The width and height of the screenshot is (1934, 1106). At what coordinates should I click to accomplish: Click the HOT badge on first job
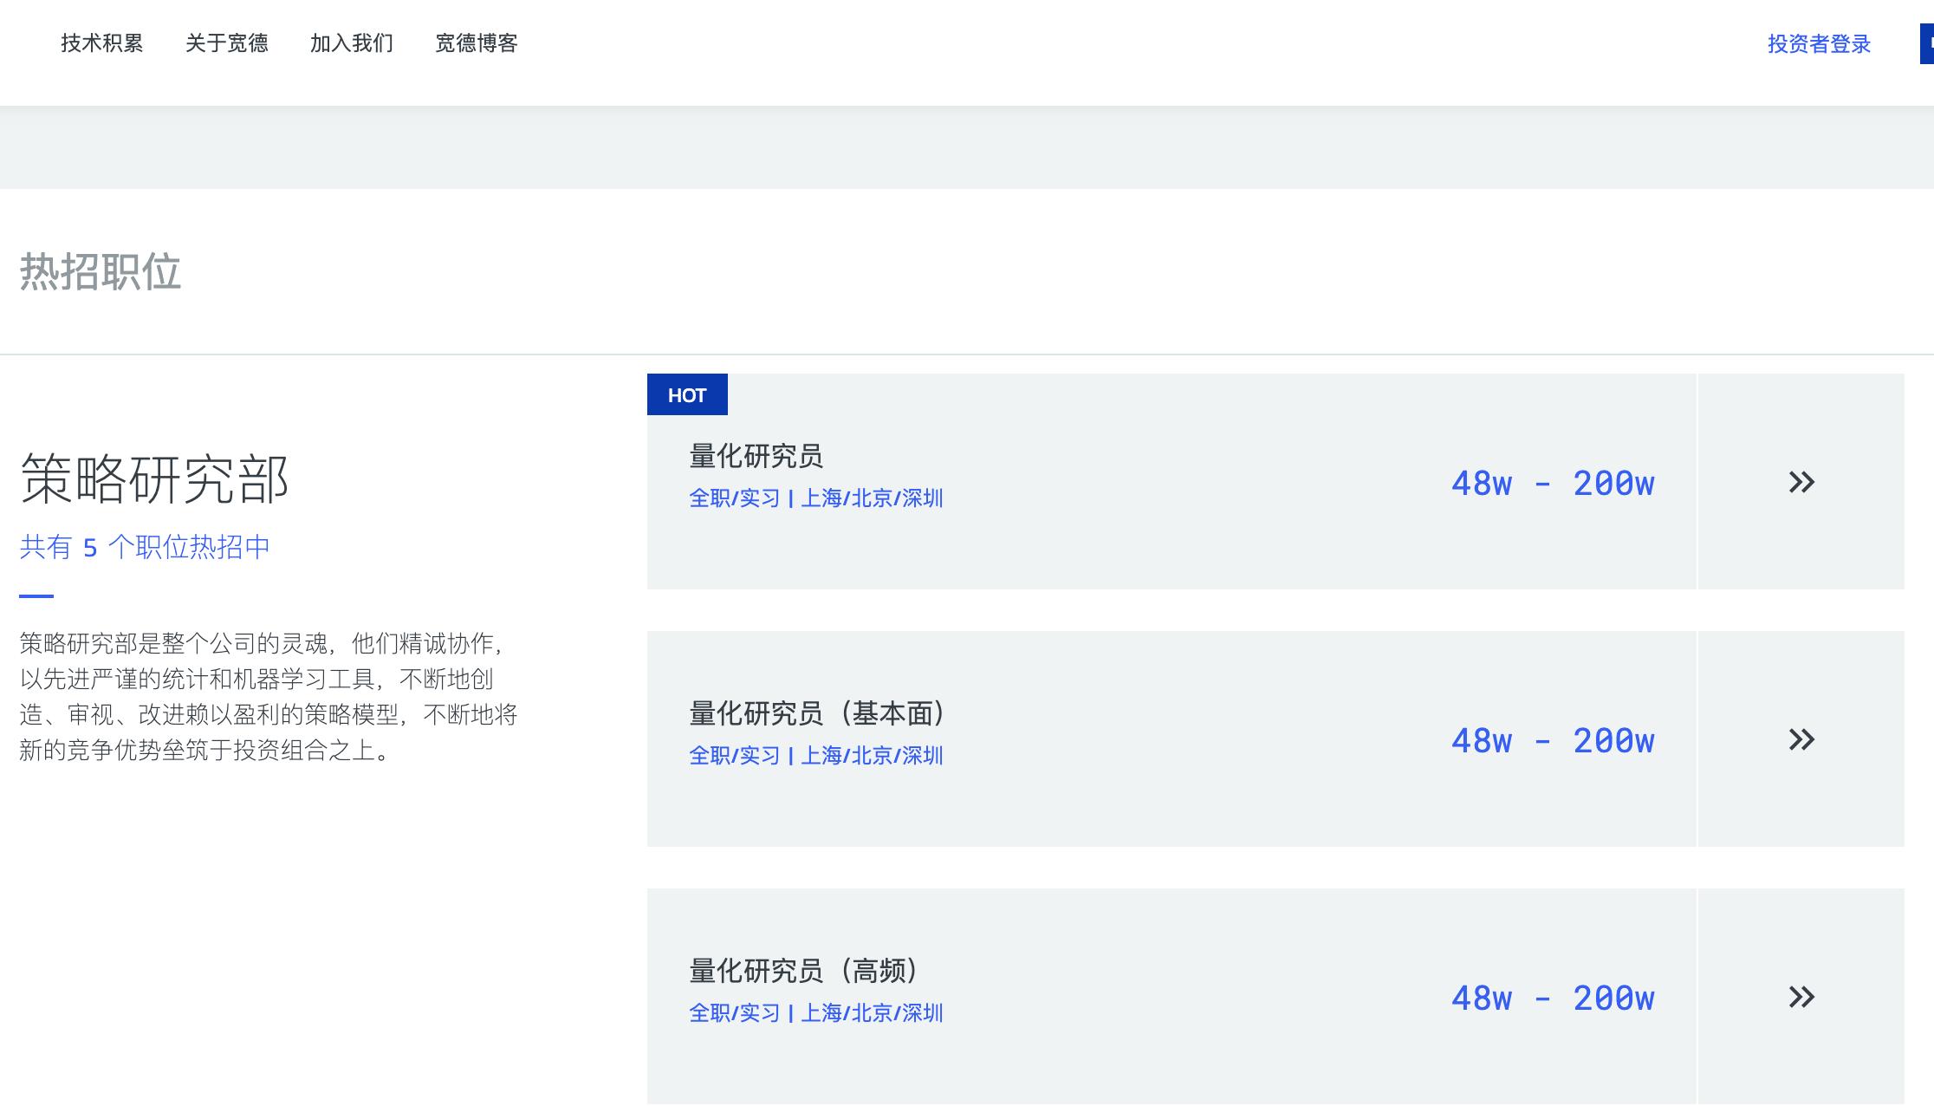click(x=687, y=395)
